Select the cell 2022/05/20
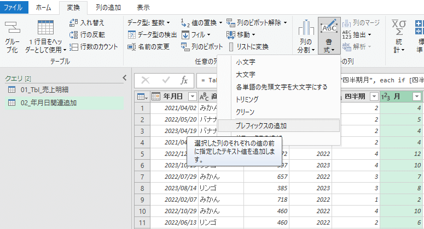 [174, 119]
